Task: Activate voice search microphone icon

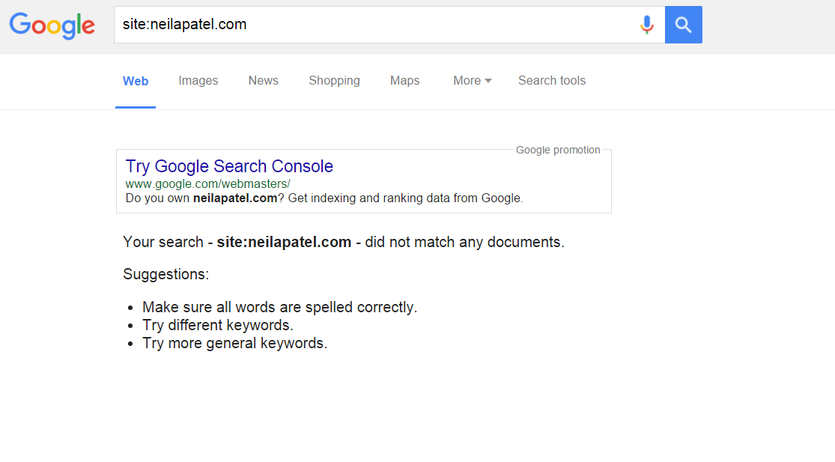Action: [x=647, y=25]
